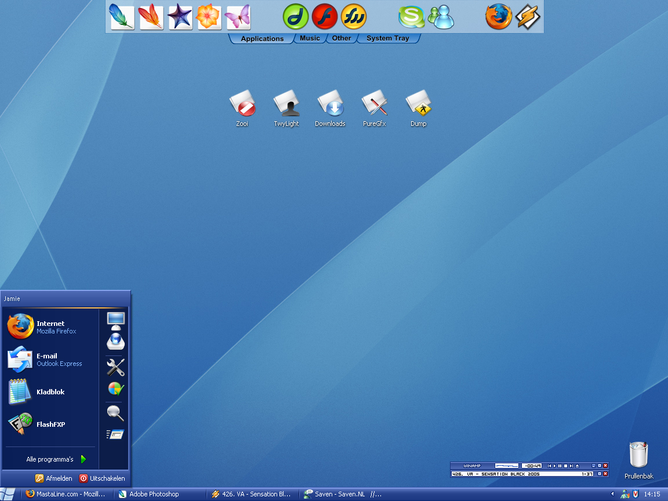Open Winamp from the dock
Screen dimensions: 668x501
tap(528, 17)
